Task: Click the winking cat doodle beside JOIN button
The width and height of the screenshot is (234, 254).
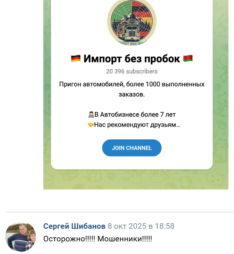Action: point(221,145)
